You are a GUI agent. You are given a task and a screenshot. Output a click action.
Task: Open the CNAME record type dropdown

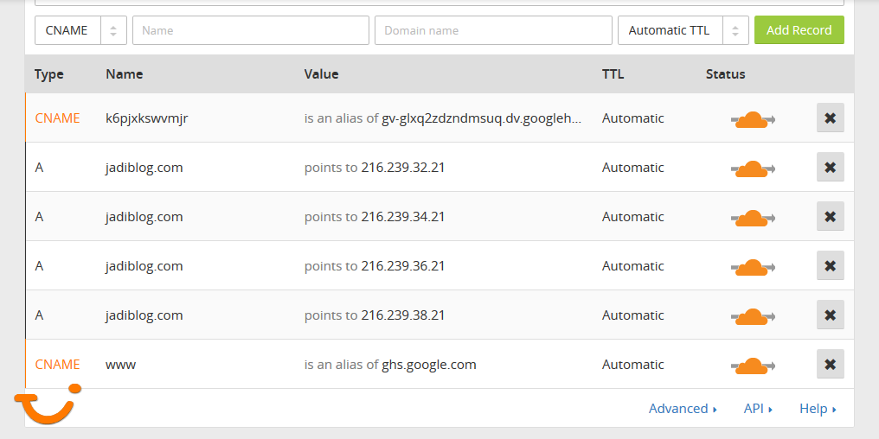(x=80, y=30)
